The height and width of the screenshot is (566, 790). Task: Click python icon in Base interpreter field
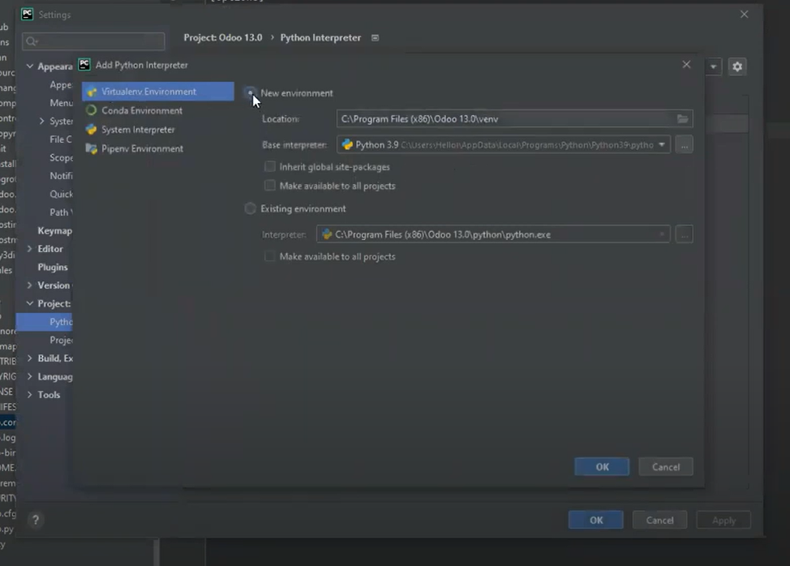point(347,144)
